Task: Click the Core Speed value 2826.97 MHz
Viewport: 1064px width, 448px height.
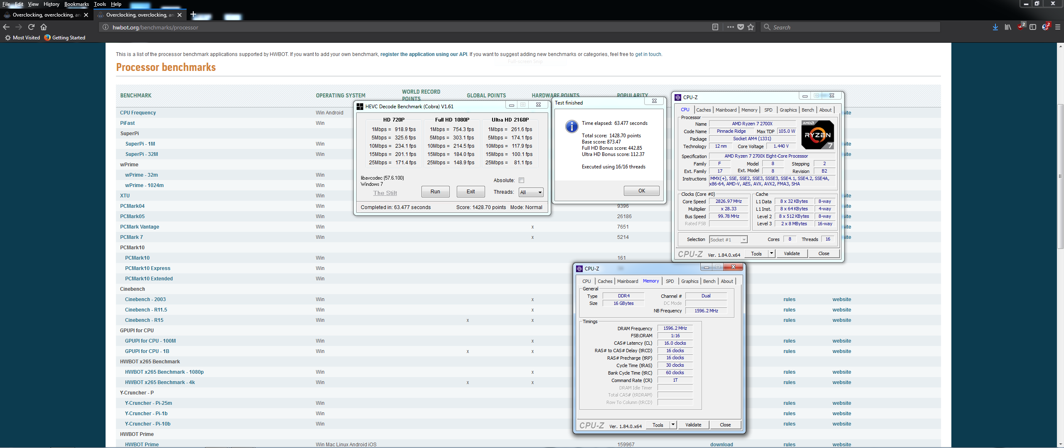Action: click(x=729, y=202)
